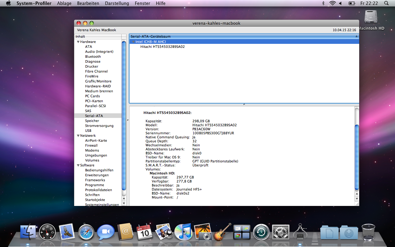Open the Fenster menu
395x247 pixels.
tap(143, 3)
